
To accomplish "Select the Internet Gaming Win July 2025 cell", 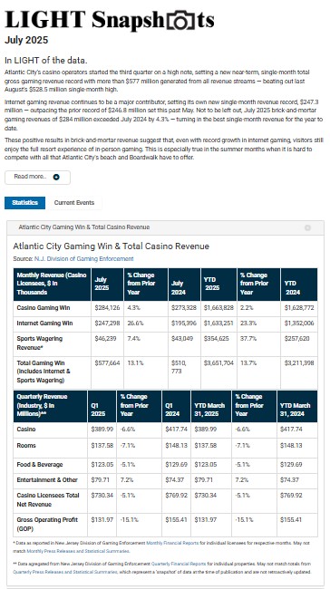I will click(107, 323).
